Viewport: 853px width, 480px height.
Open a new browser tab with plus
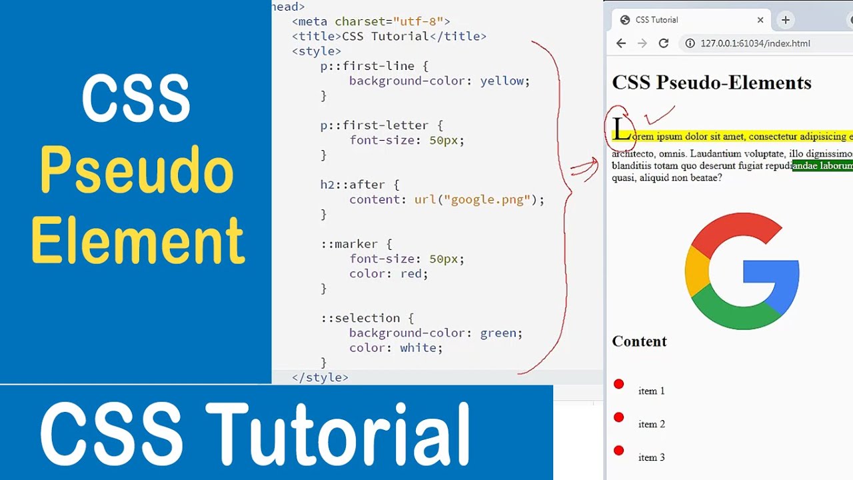786,20
